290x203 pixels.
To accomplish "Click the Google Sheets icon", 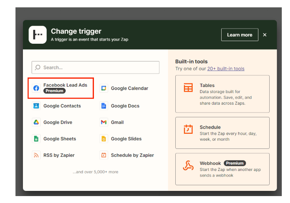I will pyautogui.click(x=36, y=139).
